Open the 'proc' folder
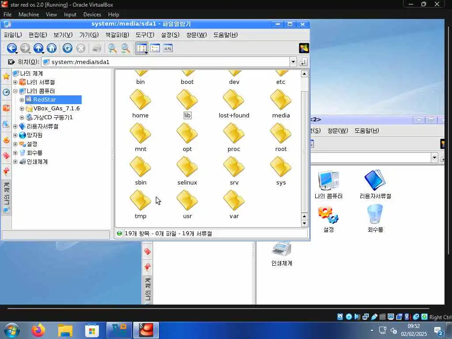This screenshot has width=452, height=339. (234, 138)
